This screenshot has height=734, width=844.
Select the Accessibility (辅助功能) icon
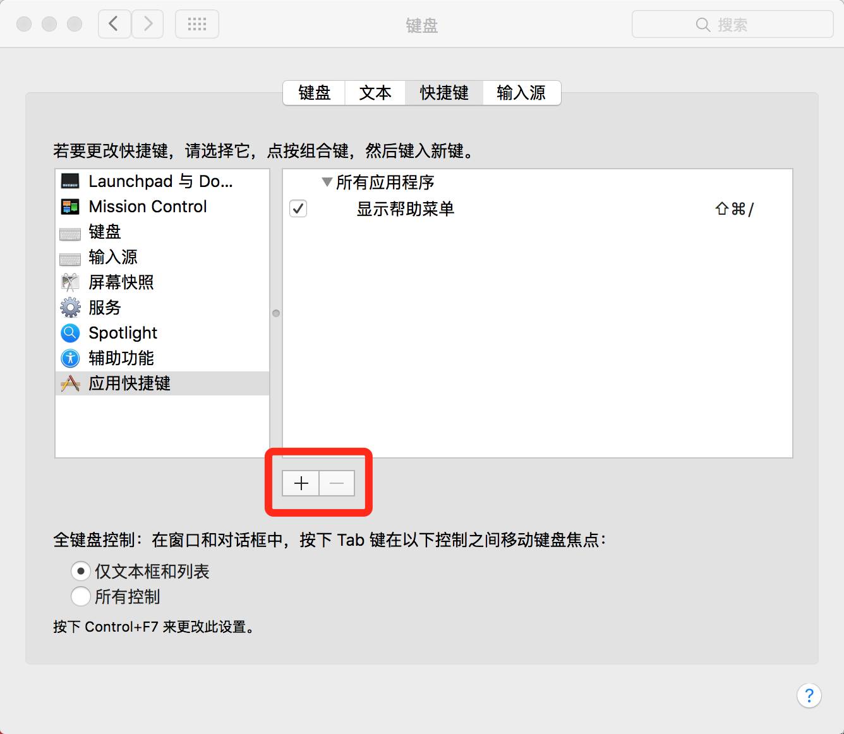(x=70, y=358)
